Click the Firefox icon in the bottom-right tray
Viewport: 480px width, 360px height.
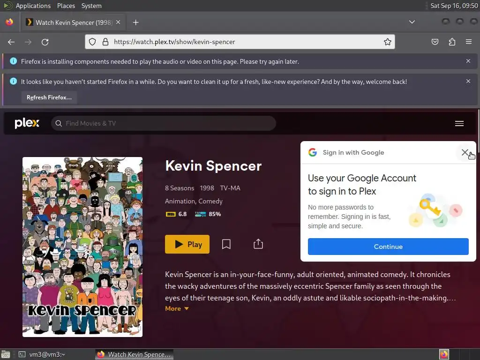coord(444,354)
